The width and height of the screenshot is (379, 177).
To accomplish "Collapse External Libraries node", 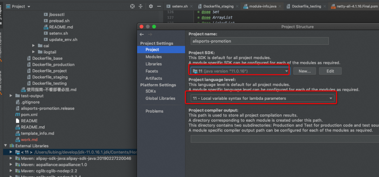I will [x=5, y=146].
